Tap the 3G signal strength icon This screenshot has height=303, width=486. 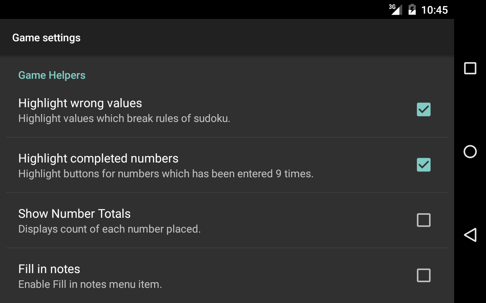click(x=395, y=9)
